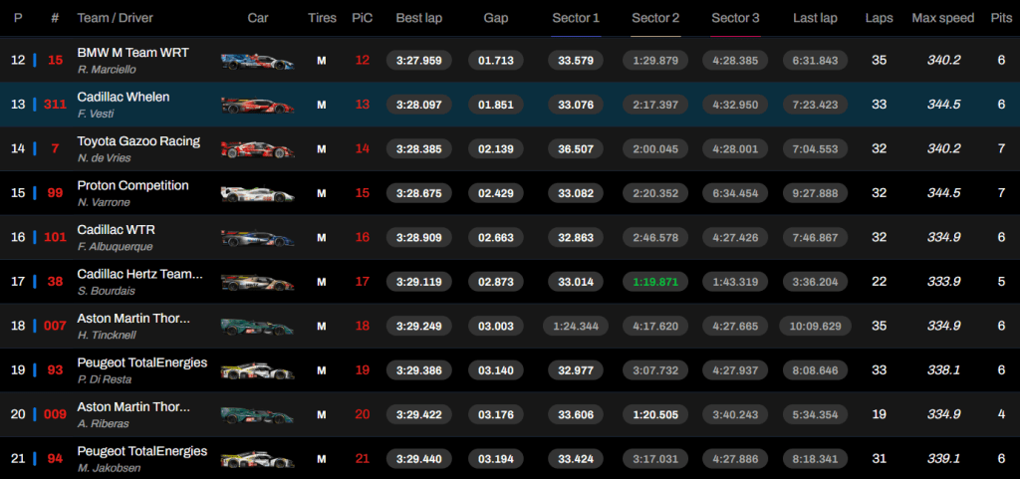Click the Cadillac WTR car image
This screenshot has width=1020, height=479.
pyautogui.click(x=258, y=239)
